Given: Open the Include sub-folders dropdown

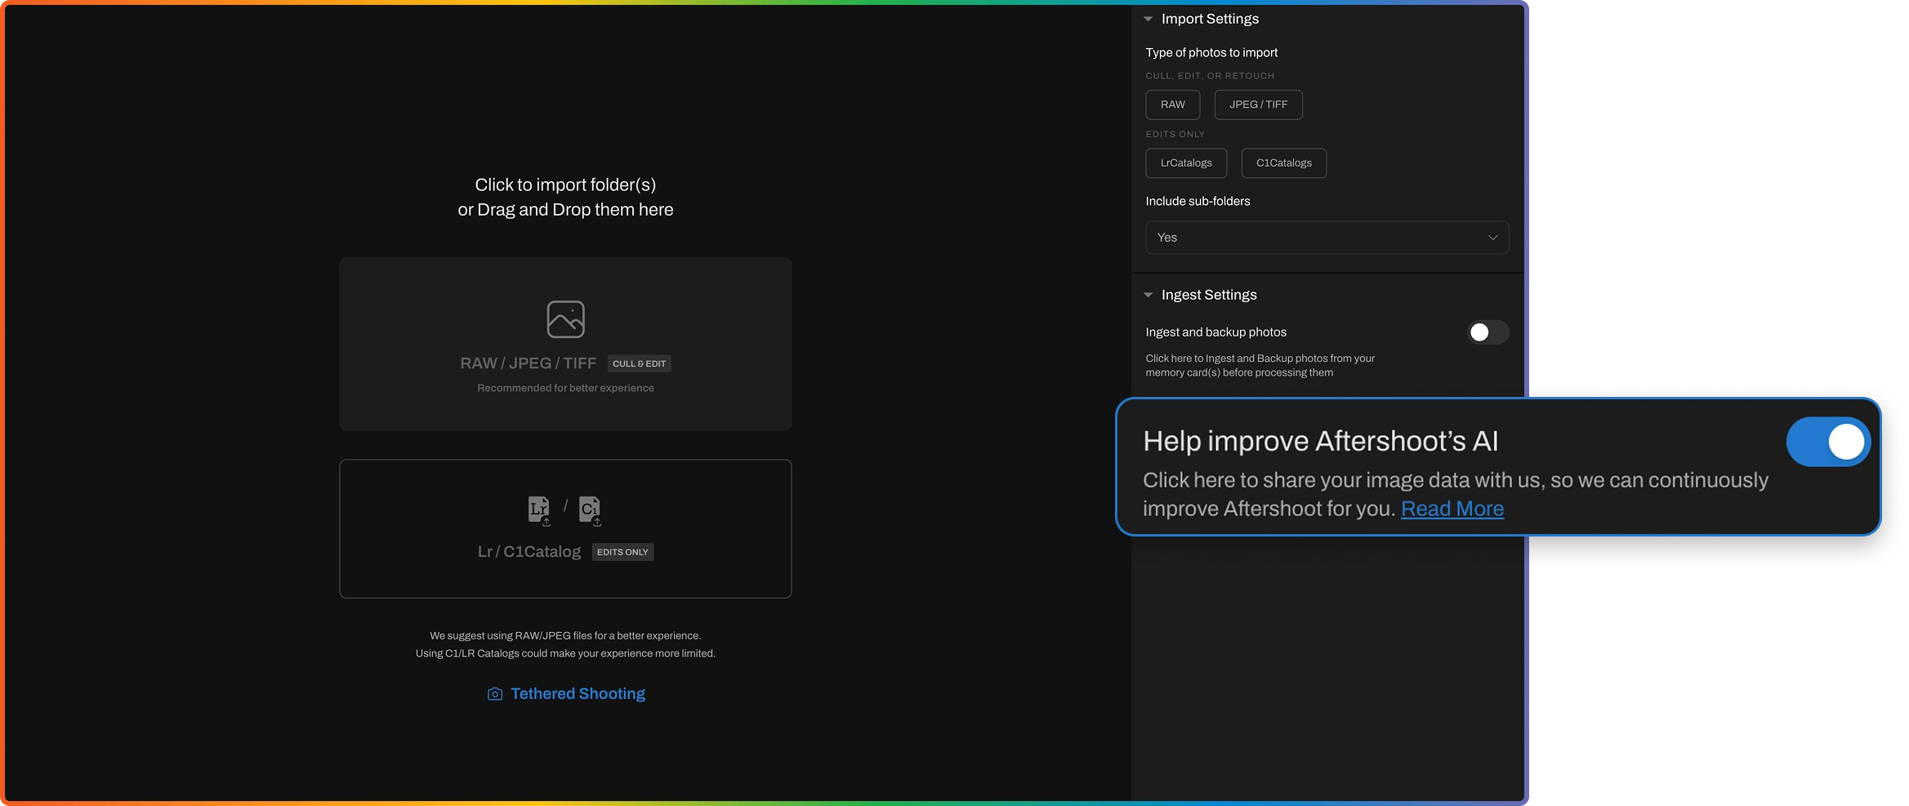Looking at the screenshot, I should pyautogui.click(x=1327, y=238).
